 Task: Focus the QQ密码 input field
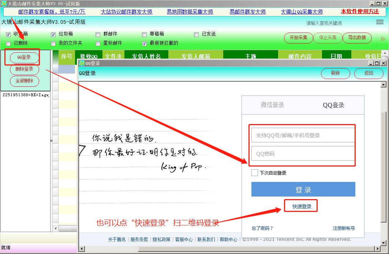tap(303, 154)
